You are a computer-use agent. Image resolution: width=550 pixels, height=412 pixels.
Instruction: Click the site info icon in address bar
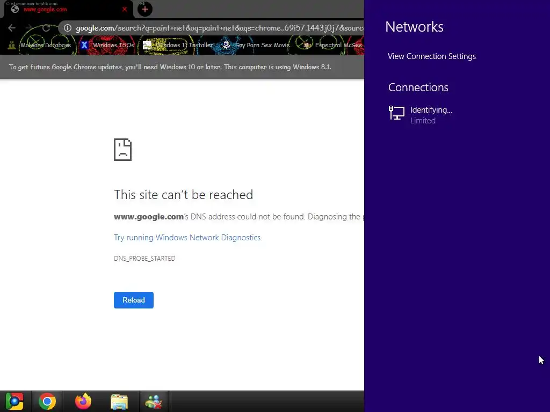coord(68,28)
